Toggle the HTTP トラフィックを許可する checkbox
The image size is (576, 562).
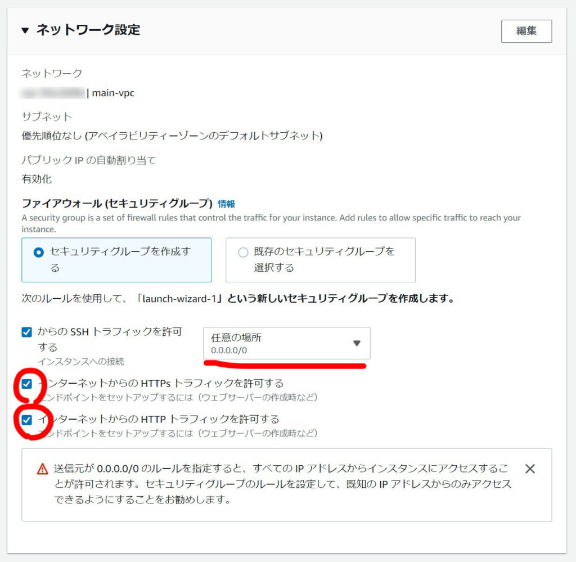coord(27,420)
